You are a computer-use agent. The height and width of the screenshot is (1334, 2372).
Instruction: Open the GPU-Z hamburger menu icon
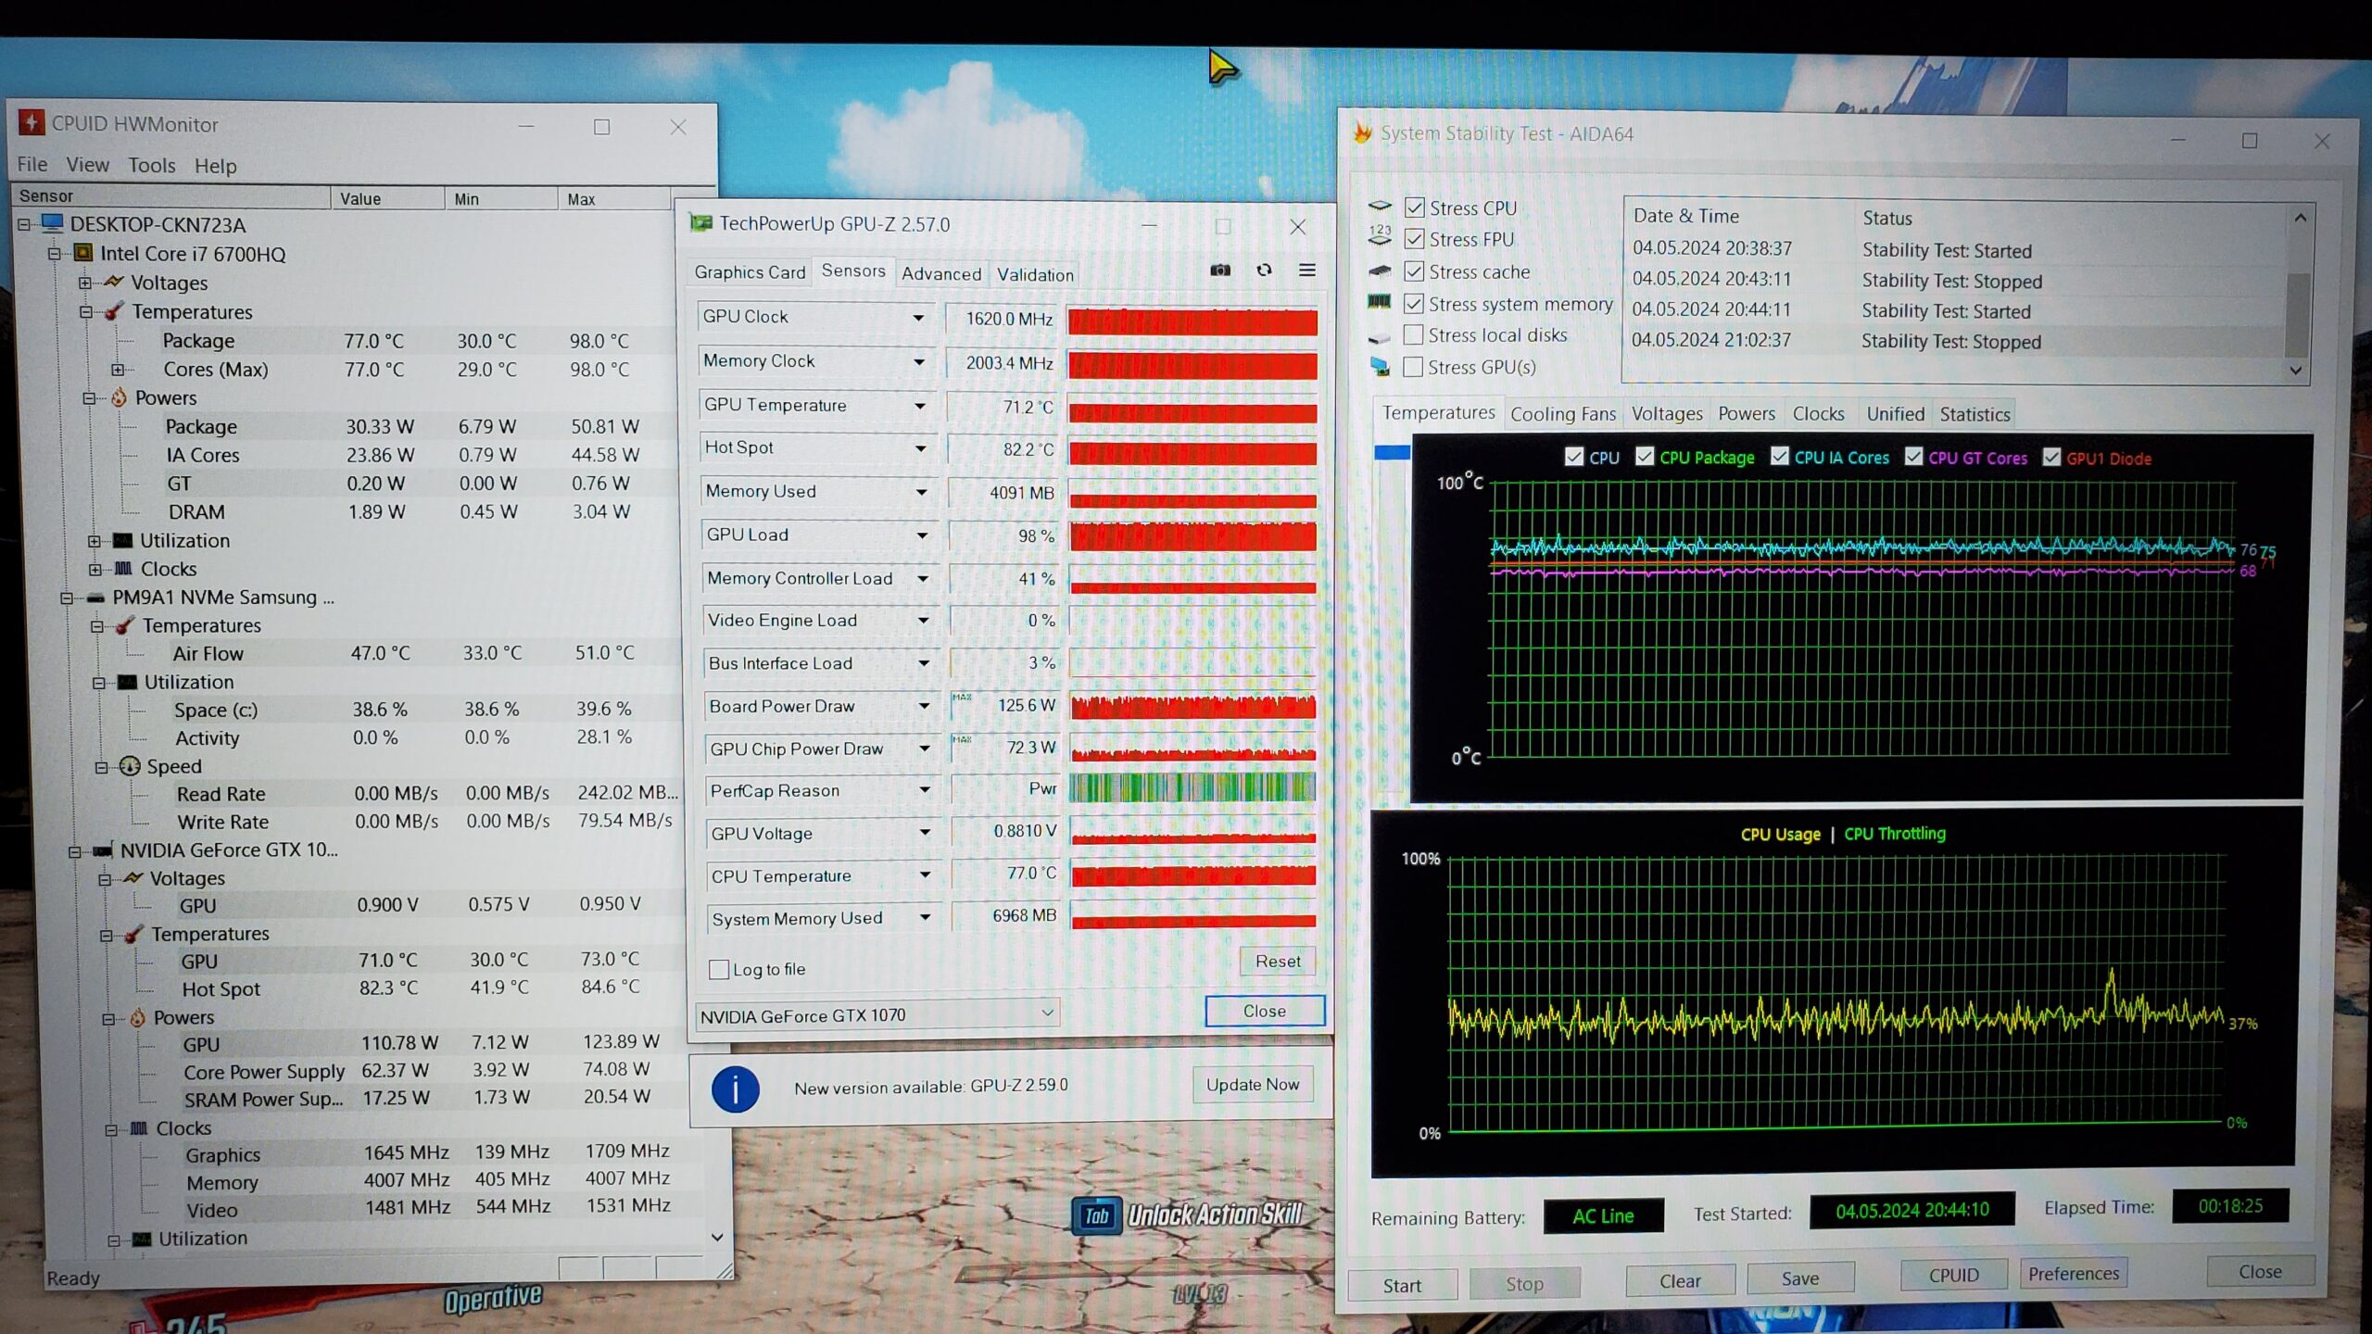1306,270
